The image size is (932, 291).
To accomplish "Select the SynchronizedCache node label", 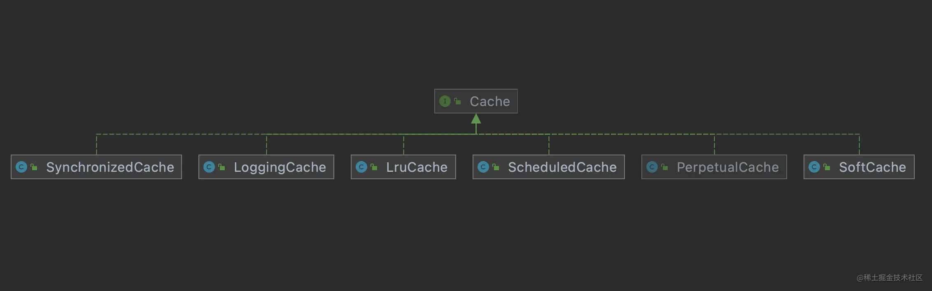I will coord(110,167).
